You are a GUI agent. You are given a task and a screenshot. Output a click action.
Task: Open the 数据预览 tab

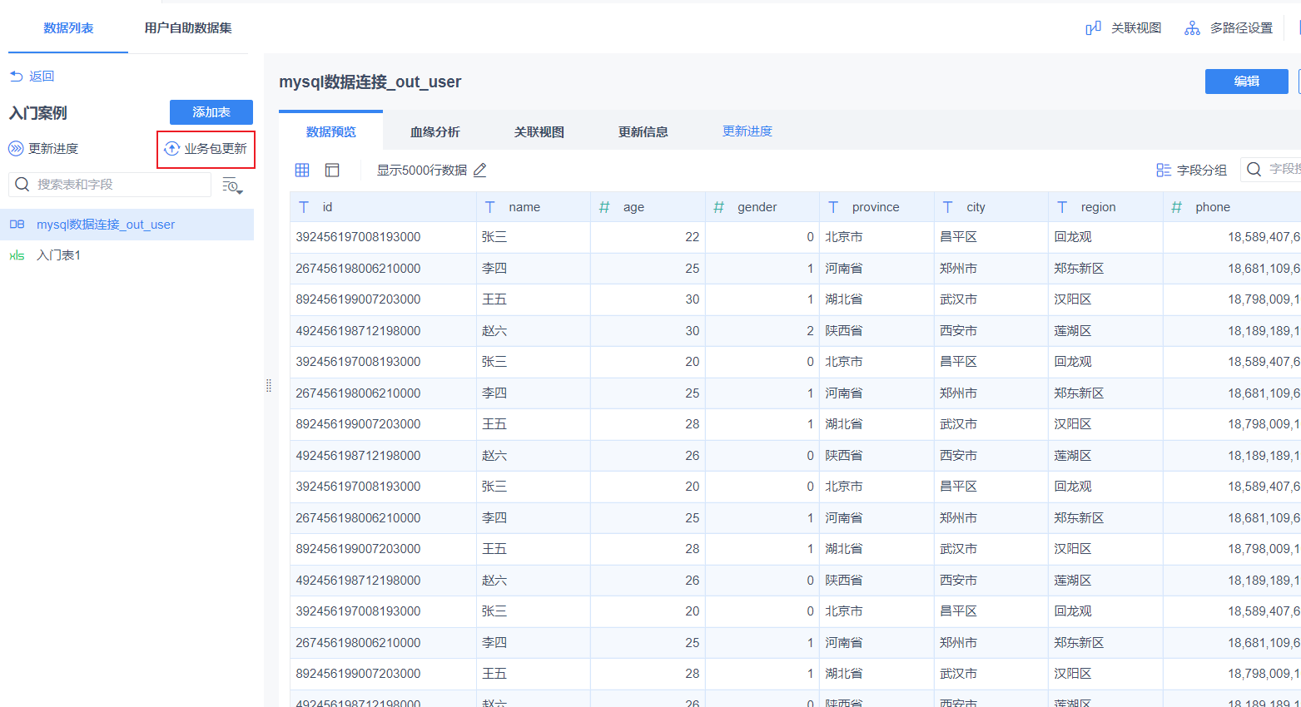(330, 131)
